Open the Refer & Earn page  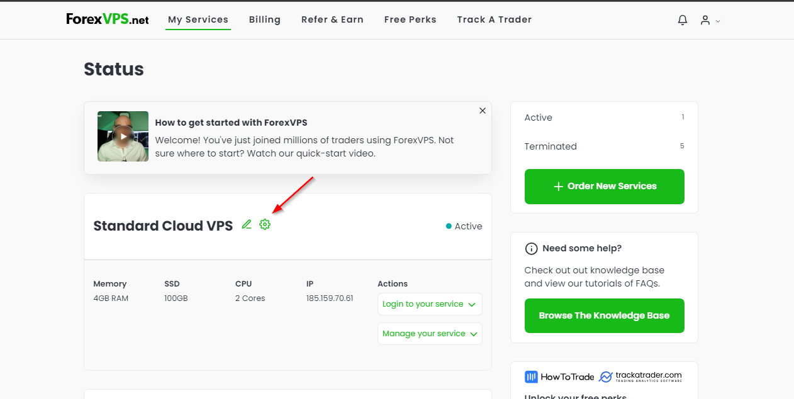(332, 19)
